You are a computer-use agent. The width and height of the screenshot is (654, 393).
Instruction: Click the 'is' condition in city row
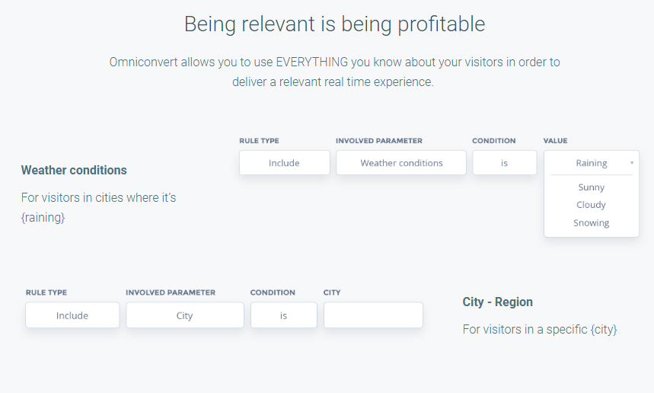(284, 315)
